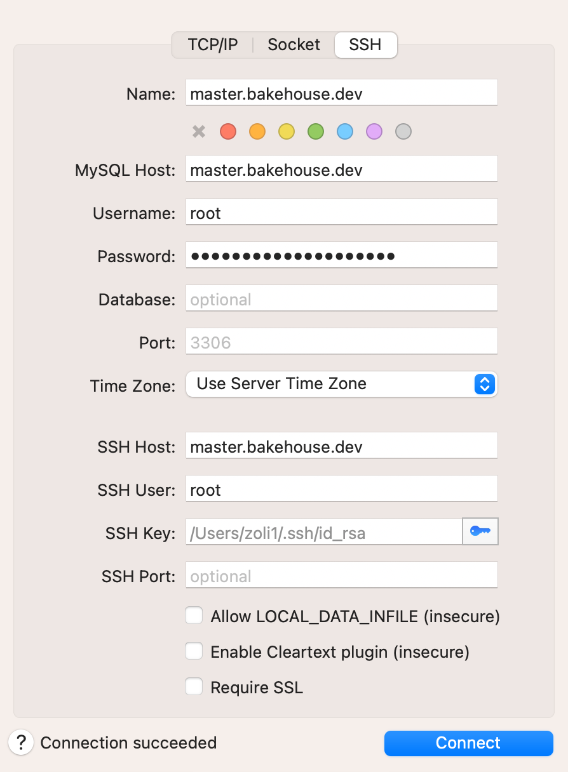
Task: Select the orange color tag
Action: pos(257,131)
